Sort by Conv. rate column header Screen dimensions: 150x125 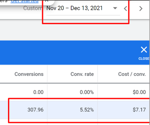(x=82, y=74)
